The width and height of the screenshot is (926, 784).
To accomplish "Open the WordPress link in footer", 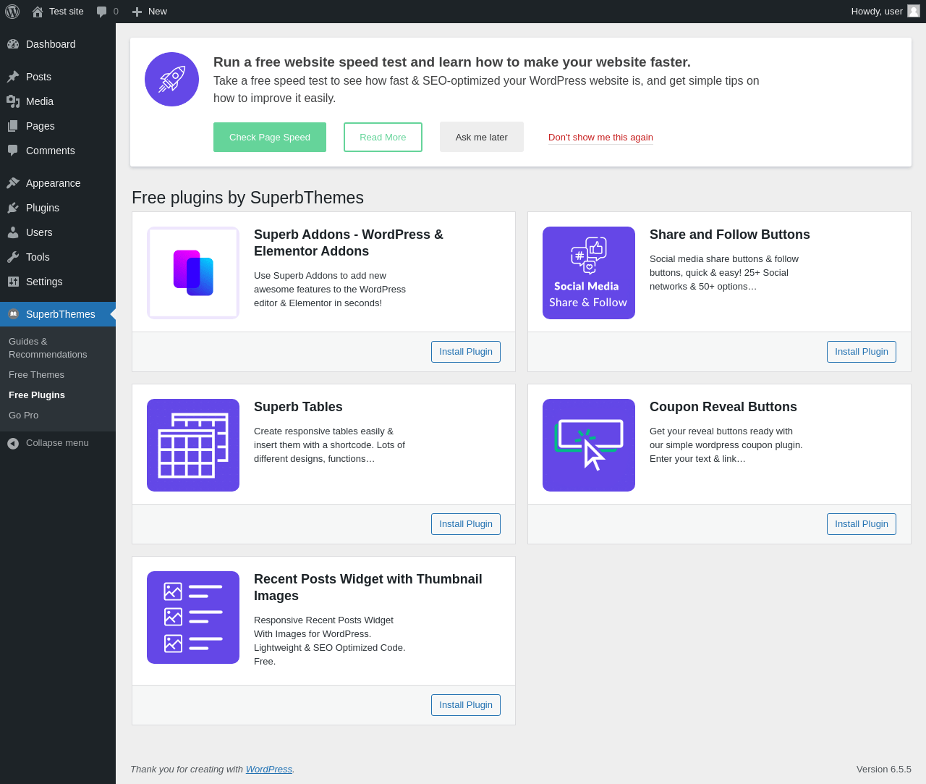I will click(x=269, y=770).
